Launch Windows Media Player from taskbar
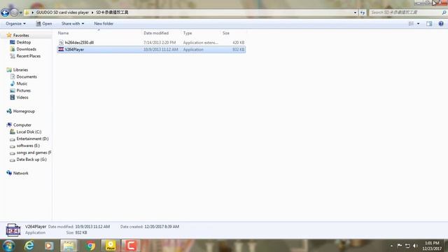Screen dimensions: 448x252 (49, 246)
